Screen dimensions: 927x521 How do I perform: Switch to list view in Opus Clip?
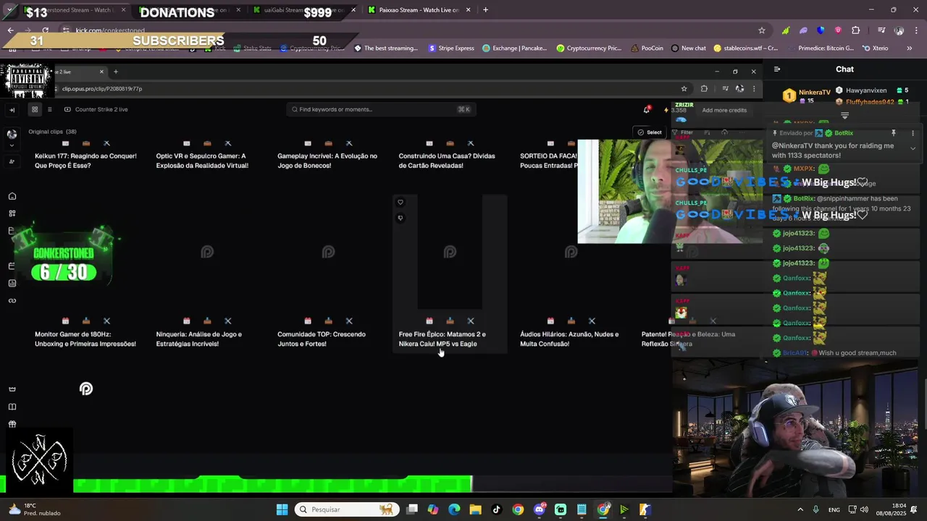click(49, 109)
